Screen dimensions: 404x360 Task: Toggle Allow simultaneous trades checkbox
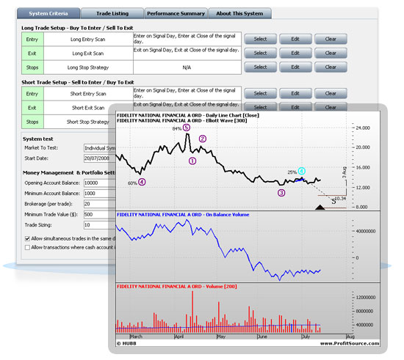click(x=27, y=238)
